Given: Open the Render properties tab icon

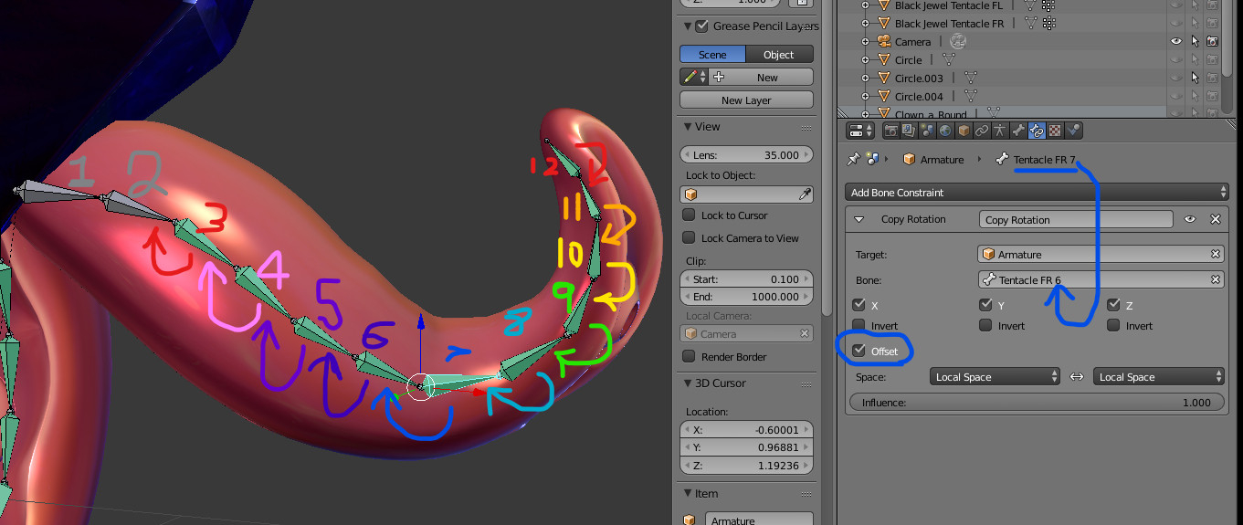Looking at the screenshot, I should [x=891, y=131].
